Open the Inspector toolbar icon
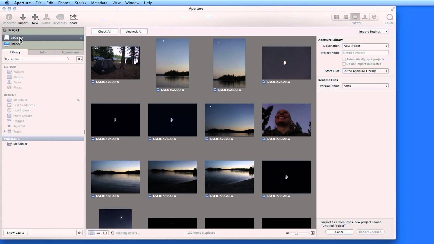This screenshot has height=244, width=434. pos(9,17)
